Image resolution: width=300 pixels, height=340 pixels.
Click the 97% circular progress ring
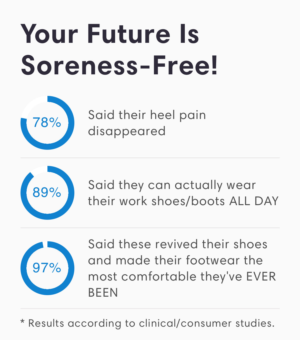point(47,268)
